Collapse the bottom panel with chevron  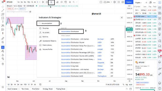point(127,89)
